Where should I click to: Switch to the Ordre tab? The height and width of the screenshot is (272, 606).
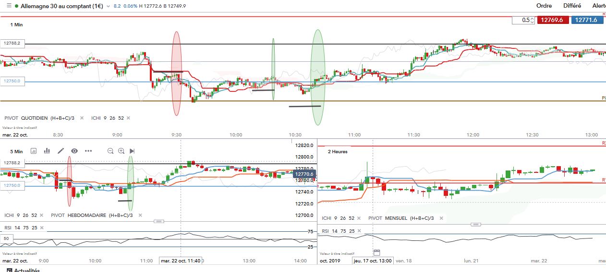(544, 6)
